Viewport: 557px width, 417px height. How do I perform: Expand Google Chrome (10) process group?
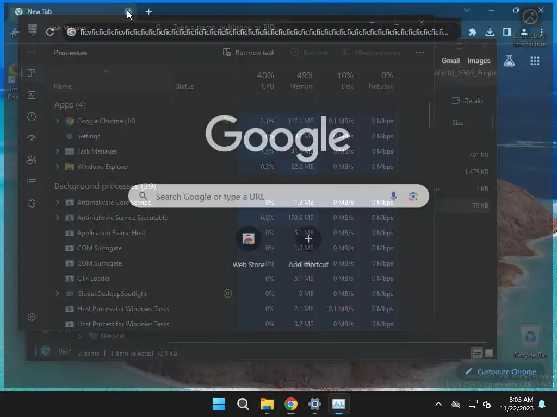coord(57,121)
